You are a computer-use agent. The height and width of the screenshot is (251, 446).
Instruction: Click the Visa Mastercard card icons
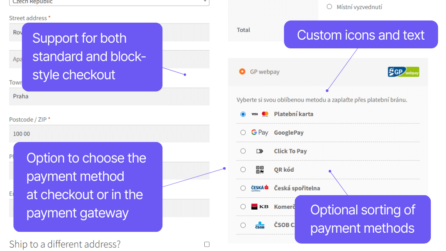coord(260,114)
